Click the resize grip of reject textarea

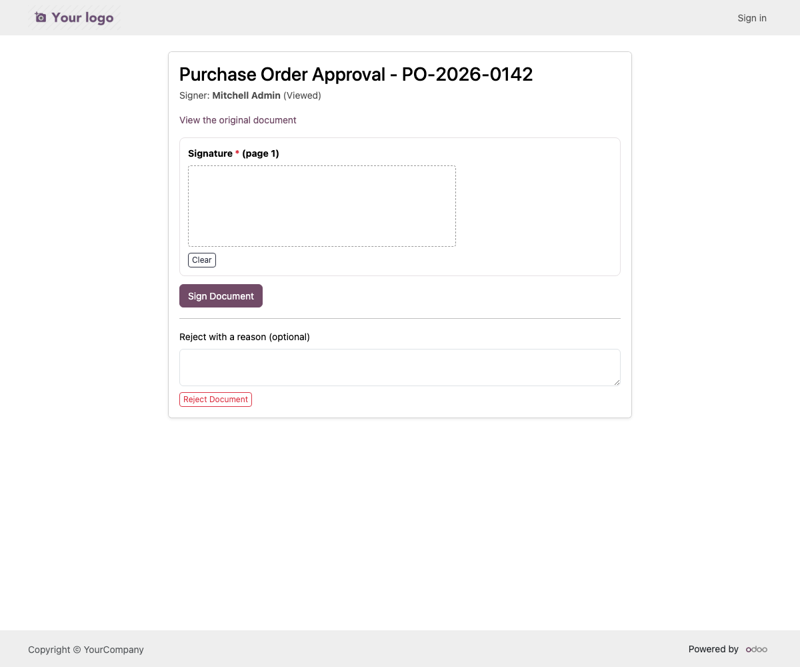click(x=617, y=382)
